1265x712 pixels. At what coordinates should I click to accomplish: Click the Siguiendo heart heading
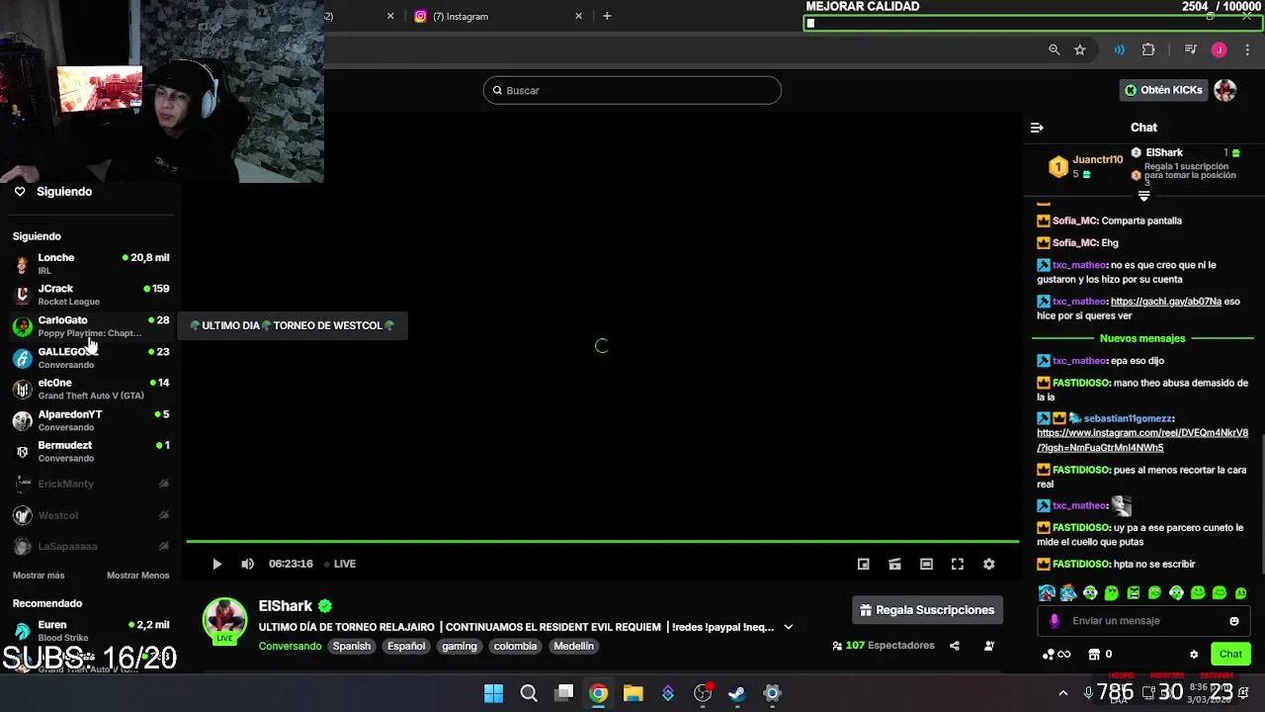53,192
